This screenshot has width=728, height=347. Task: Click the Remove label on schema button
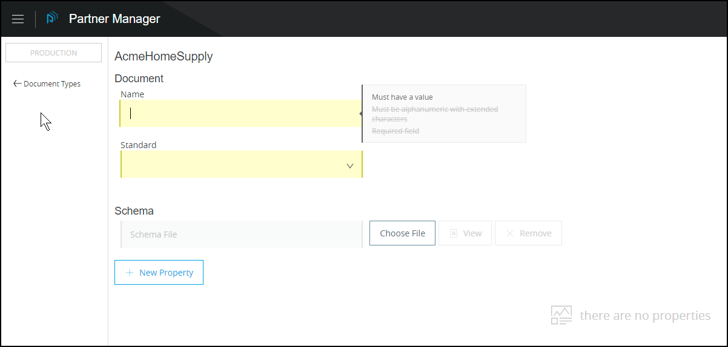(535, 233)
